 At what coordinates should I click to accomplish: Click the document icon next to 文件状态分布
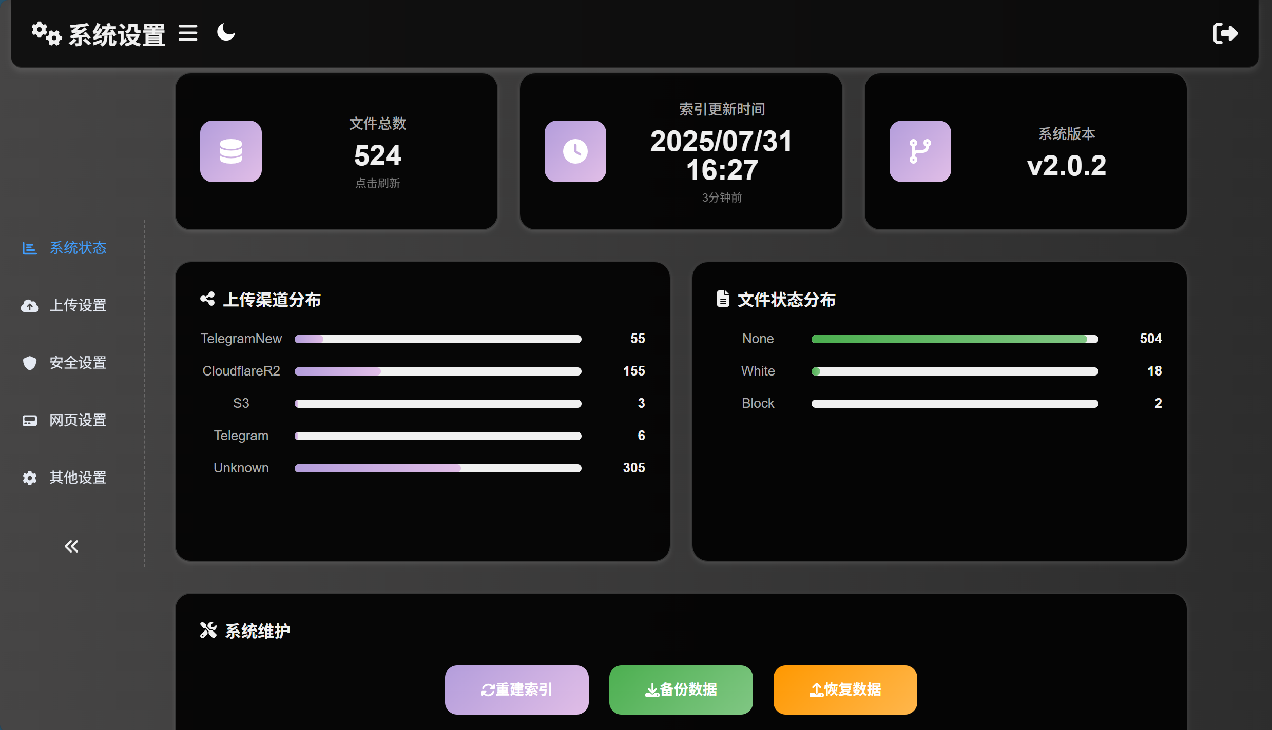723,299
